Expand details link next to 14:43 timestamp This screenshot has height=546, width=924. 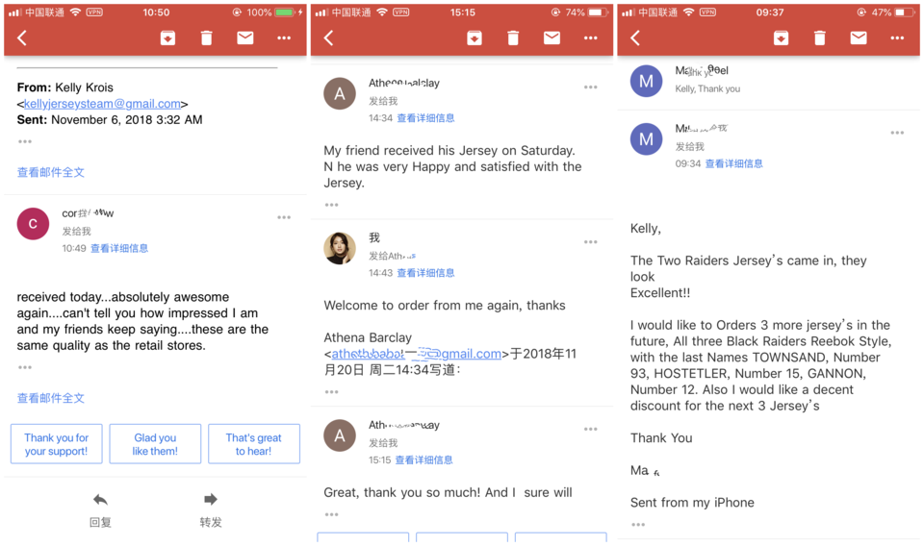(x=425, y=273)
